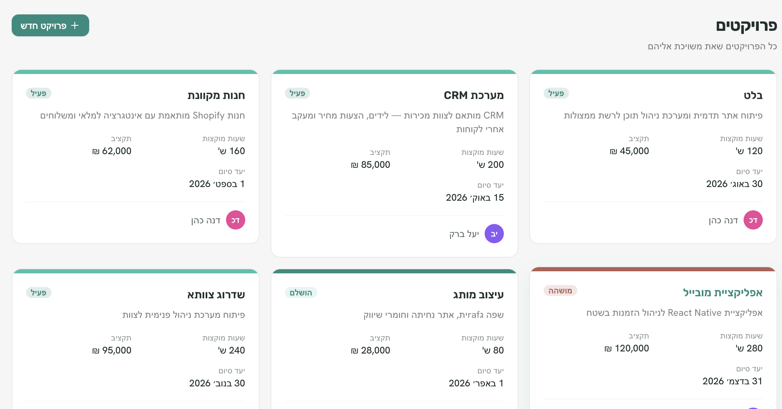Click the subtitle 'כל הפרויקטים שאת משויכת אליהם'
The width and height of the screenshot is (782, 409).
click(712, 46)
